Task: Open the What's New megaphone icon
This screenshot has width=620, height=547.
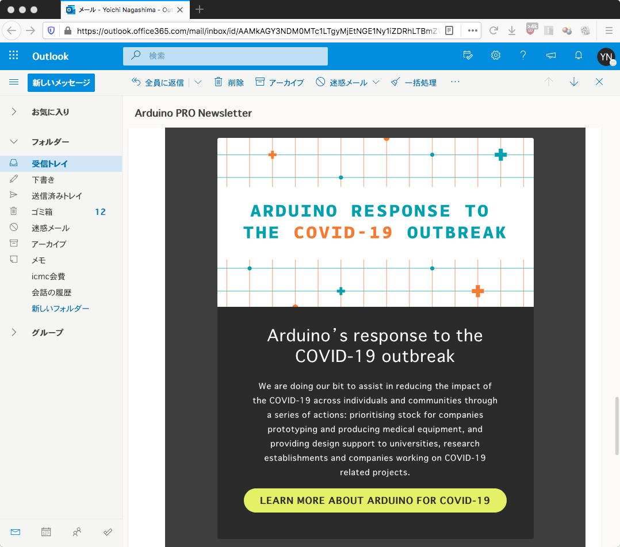Action: pyautogui.click(x=551, y=55)
